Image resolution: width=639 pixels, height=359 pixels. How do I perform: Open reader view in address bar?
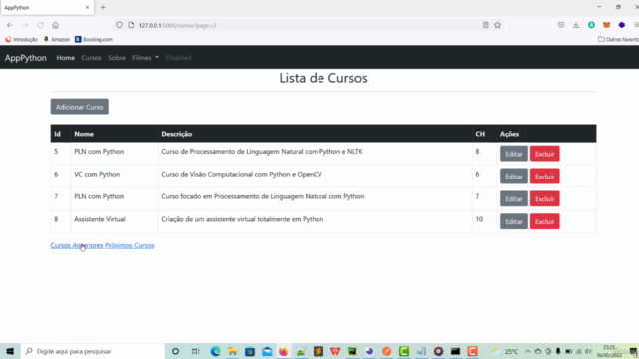pyautogui.click(x=486, y=25)
